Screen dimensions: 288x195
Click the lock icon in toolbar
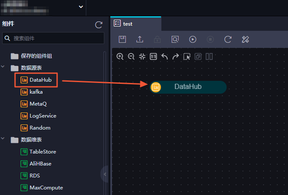(157, 39)
